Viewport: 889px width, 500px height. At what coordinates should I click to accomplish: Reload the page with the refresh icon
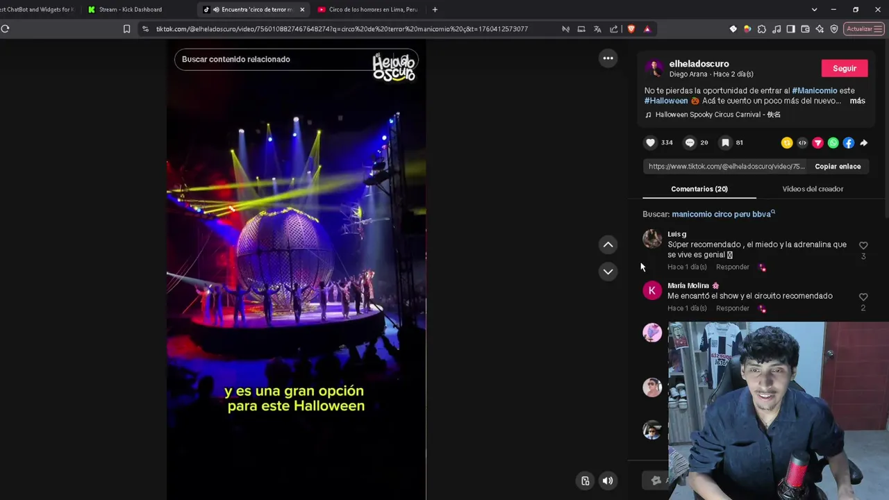point(6,28)
